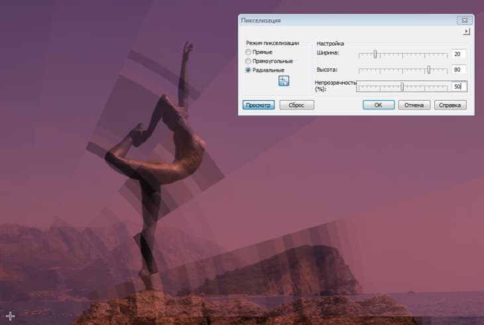484x325 pixels.
Task: Click the radial center picker icon
Action: 284,80
